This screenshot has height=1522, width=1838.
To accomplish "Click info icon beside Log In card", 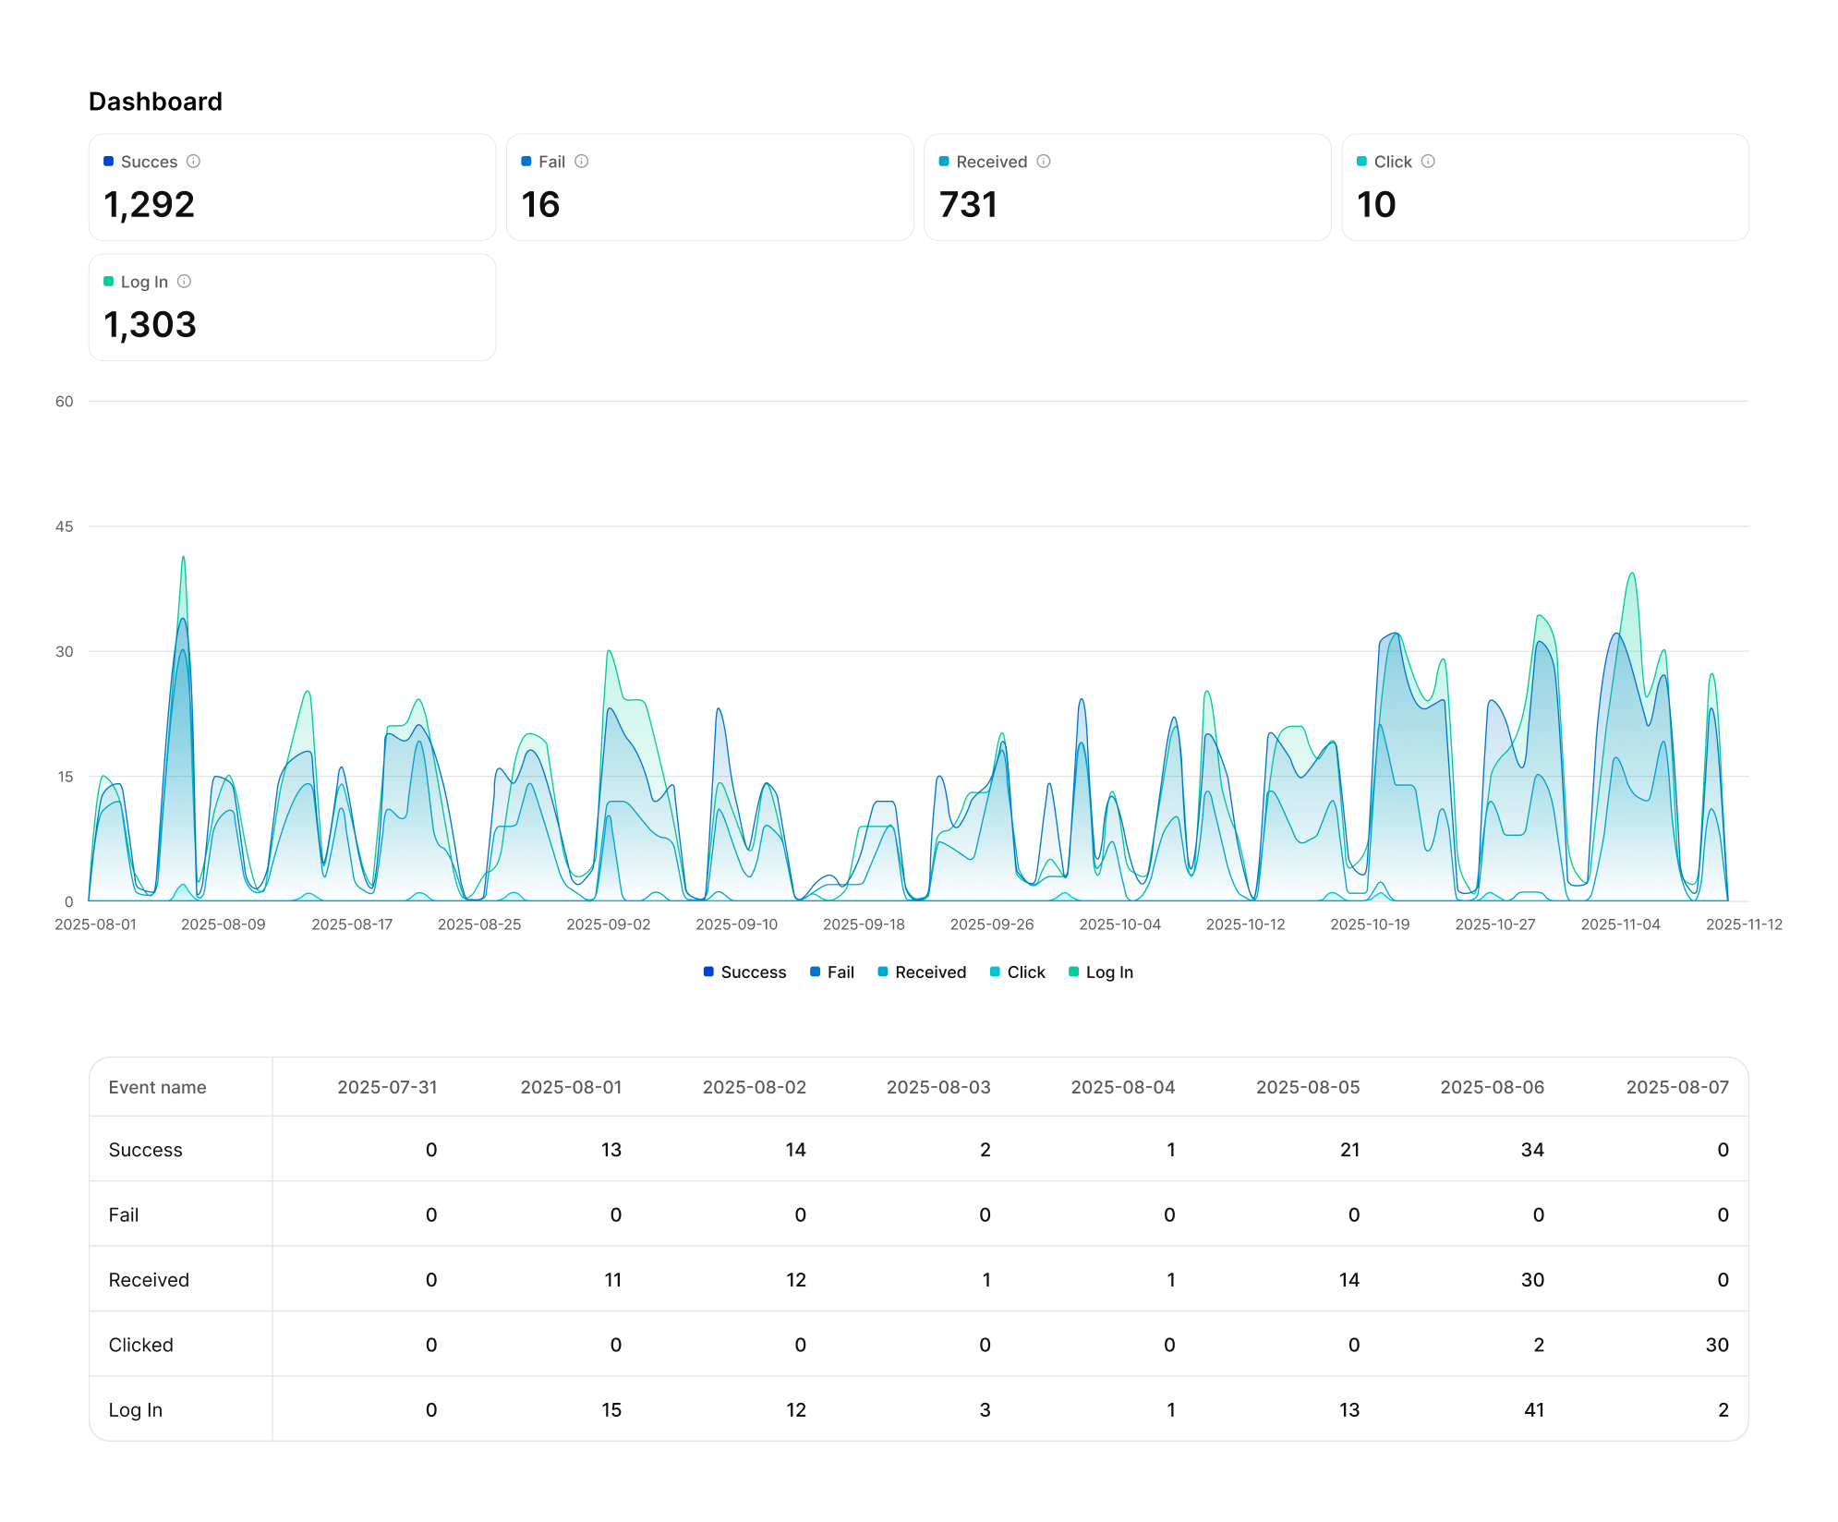I will [x=184, y=282].
